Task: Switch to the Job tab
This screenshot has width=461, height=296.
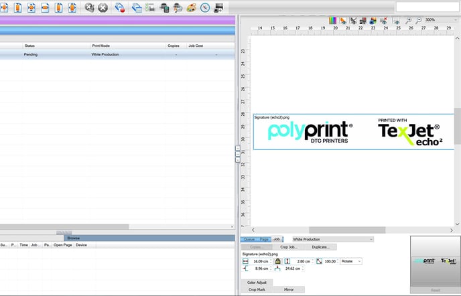Action: [277, 239]
